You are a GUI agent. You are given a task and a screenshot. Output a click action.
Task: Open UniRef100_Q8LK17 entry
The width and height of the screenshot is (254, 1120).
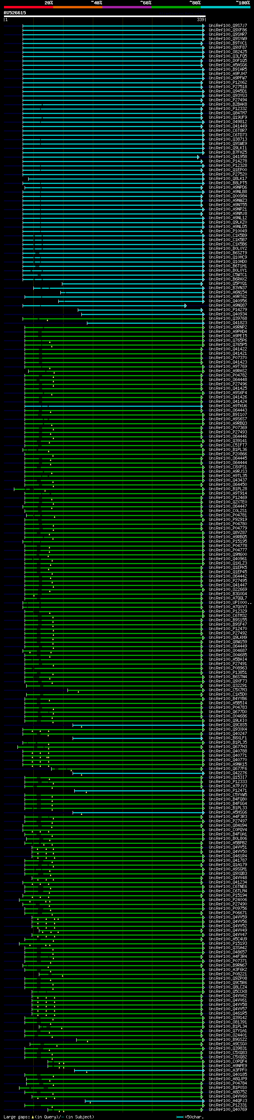228,178
